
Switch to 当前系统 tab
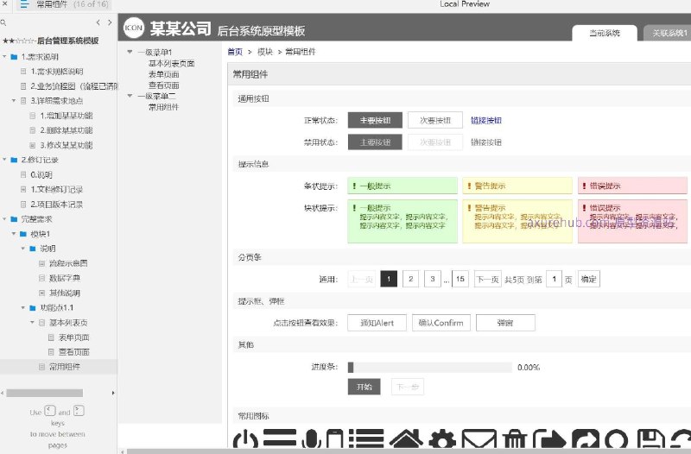click(604, 33)
